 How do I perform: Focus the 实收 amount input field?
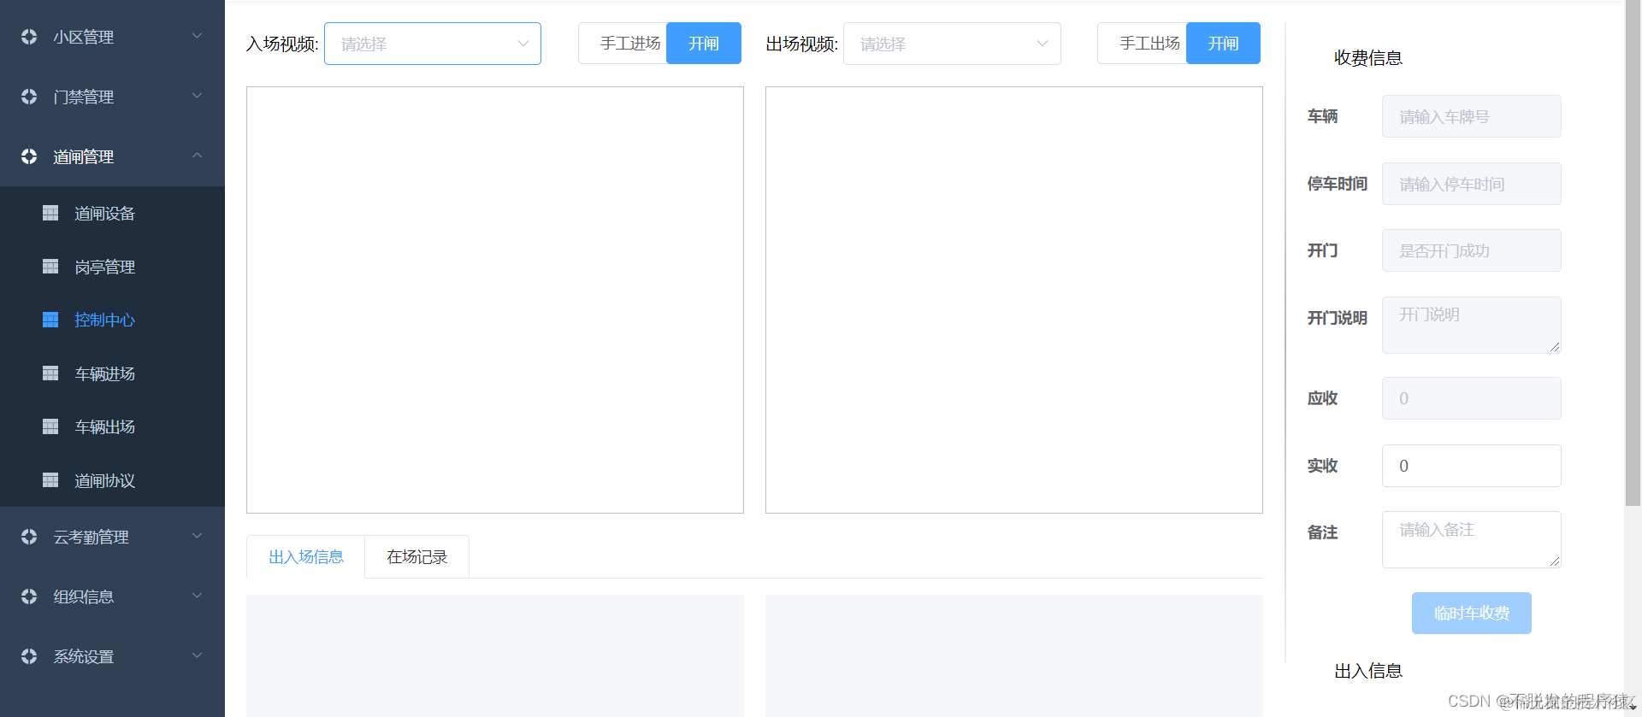pyautogui.click(x=1472, y=466)
